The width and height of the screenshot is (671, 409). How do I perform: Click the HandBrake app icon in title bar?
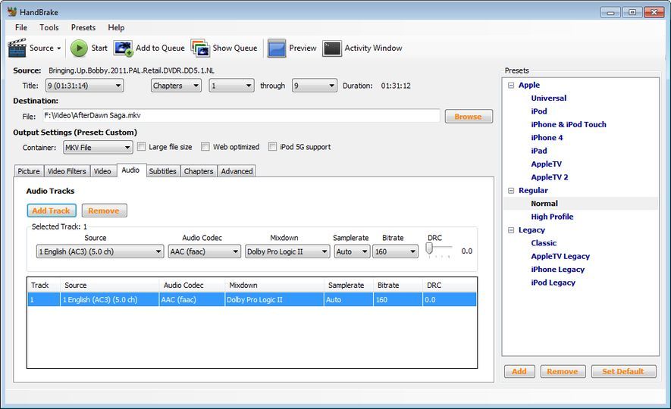[12, 12]
